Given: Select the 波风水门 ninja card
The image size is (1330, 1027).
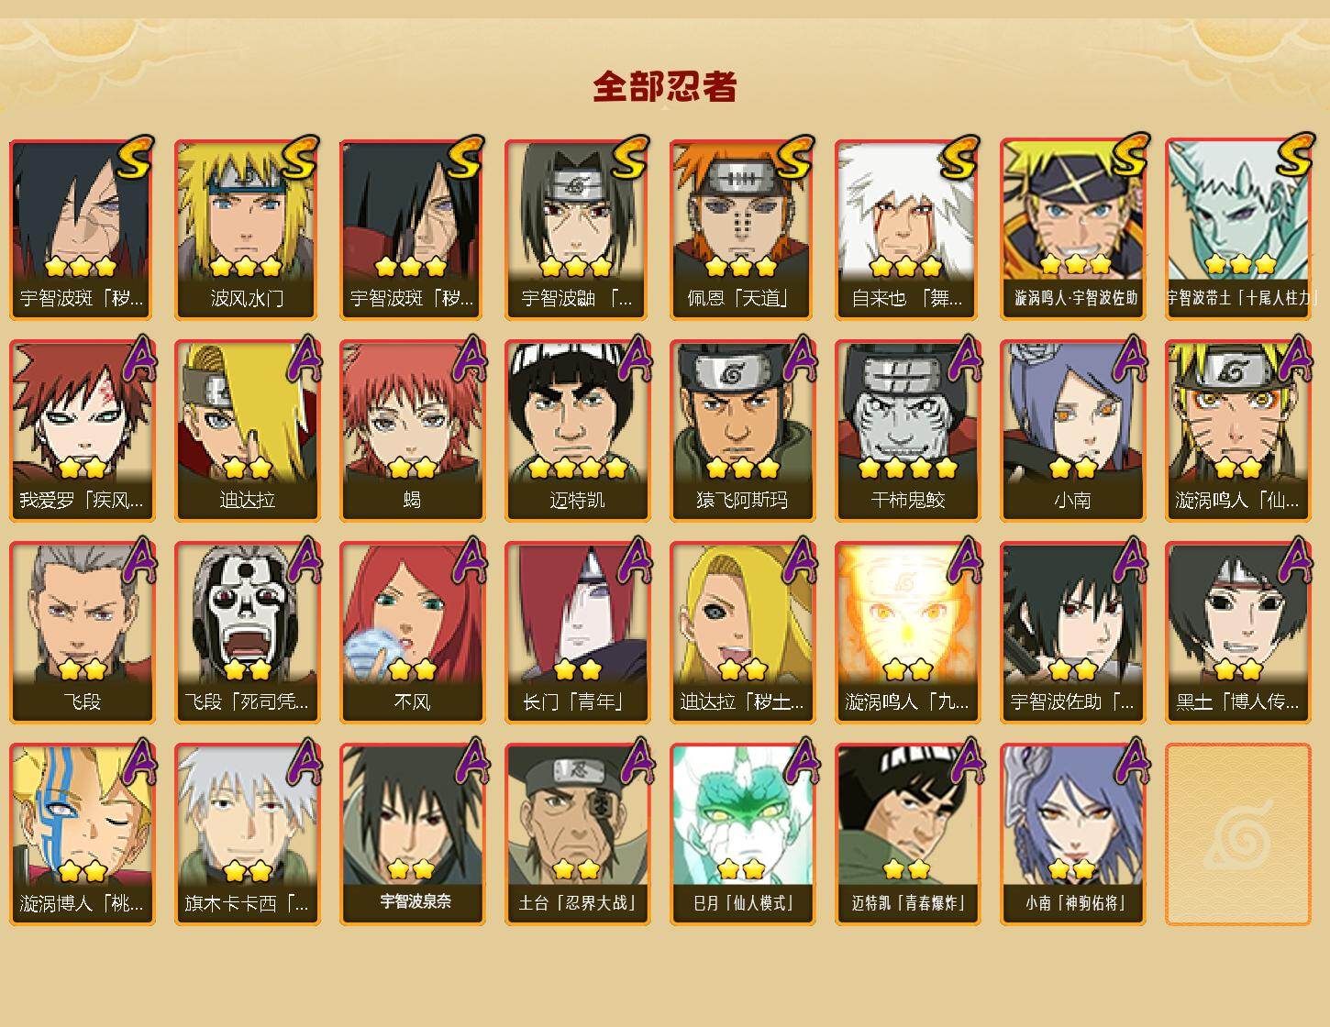Looking at the screenshot, I should click(x=247, y=229).
